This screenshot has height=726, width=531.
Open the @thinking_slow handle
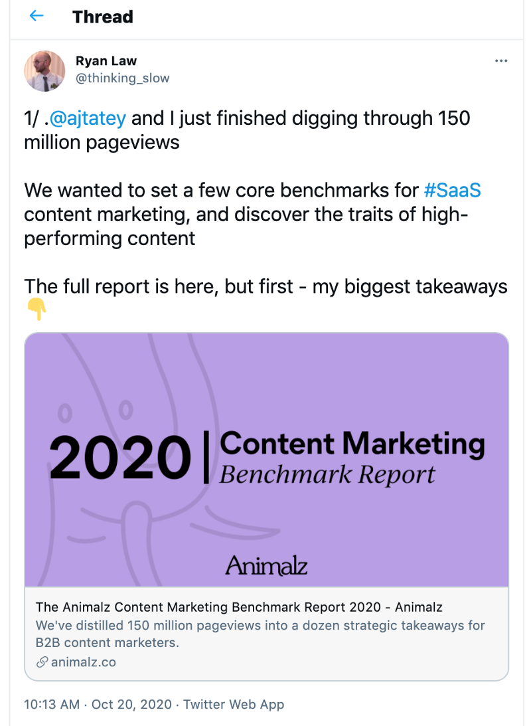tap(122, 78)
